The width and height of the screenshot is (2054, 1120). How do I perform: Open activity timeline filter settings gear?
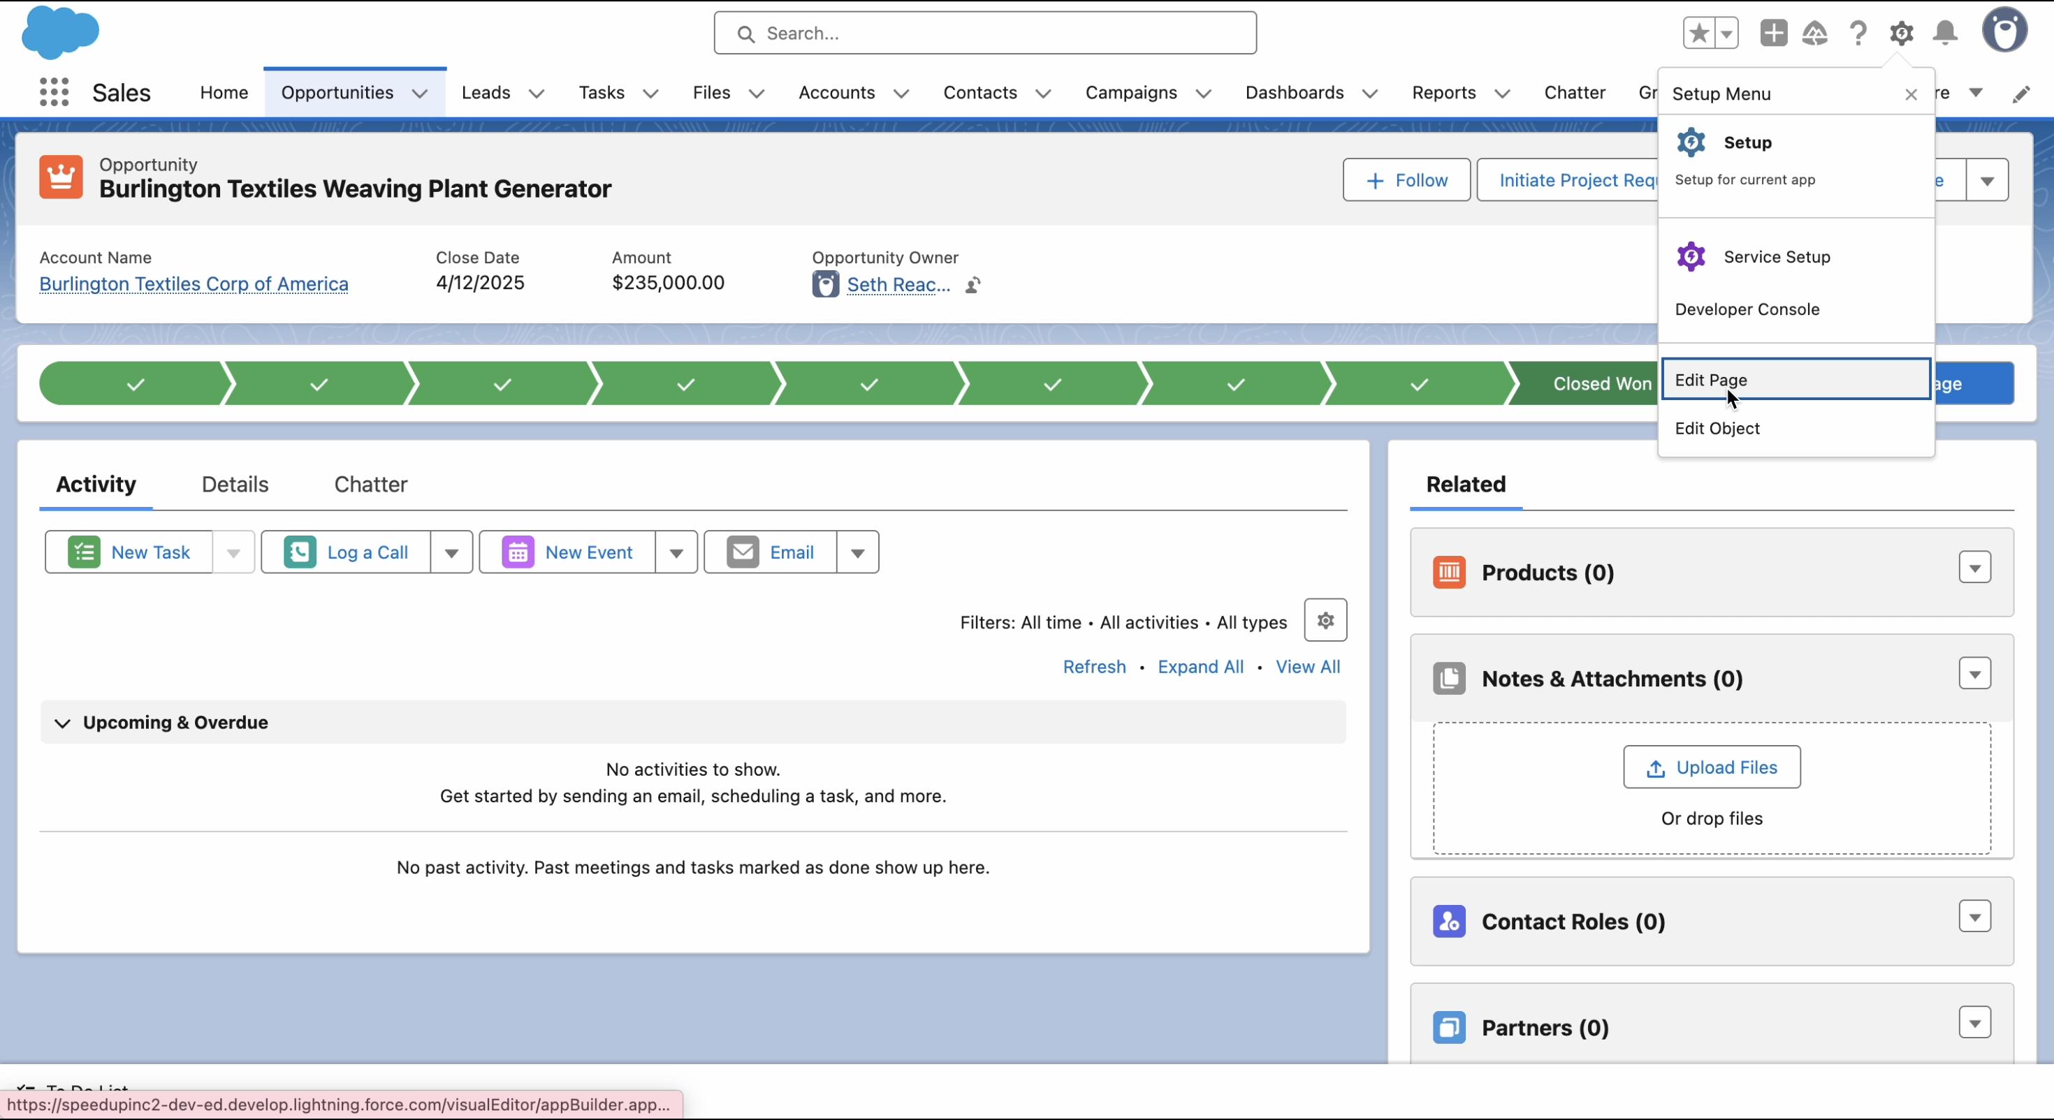(x=1325, y=620)
